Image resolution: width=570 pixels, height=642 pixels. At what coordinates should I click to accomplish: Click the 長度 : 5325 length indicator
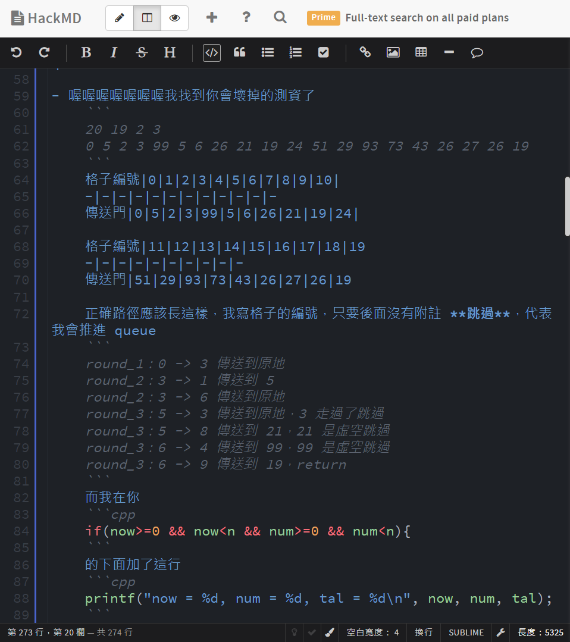540,632
